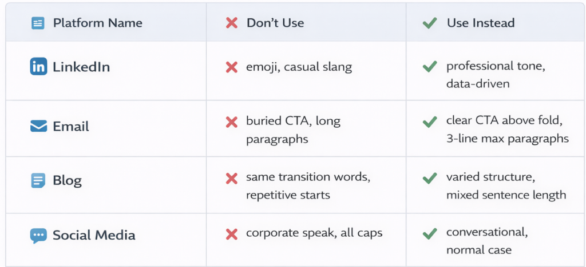This screenshot has width=586, height=267.
Task: Click the green checkmark in Use Instead header
Action: click(429, 23)
